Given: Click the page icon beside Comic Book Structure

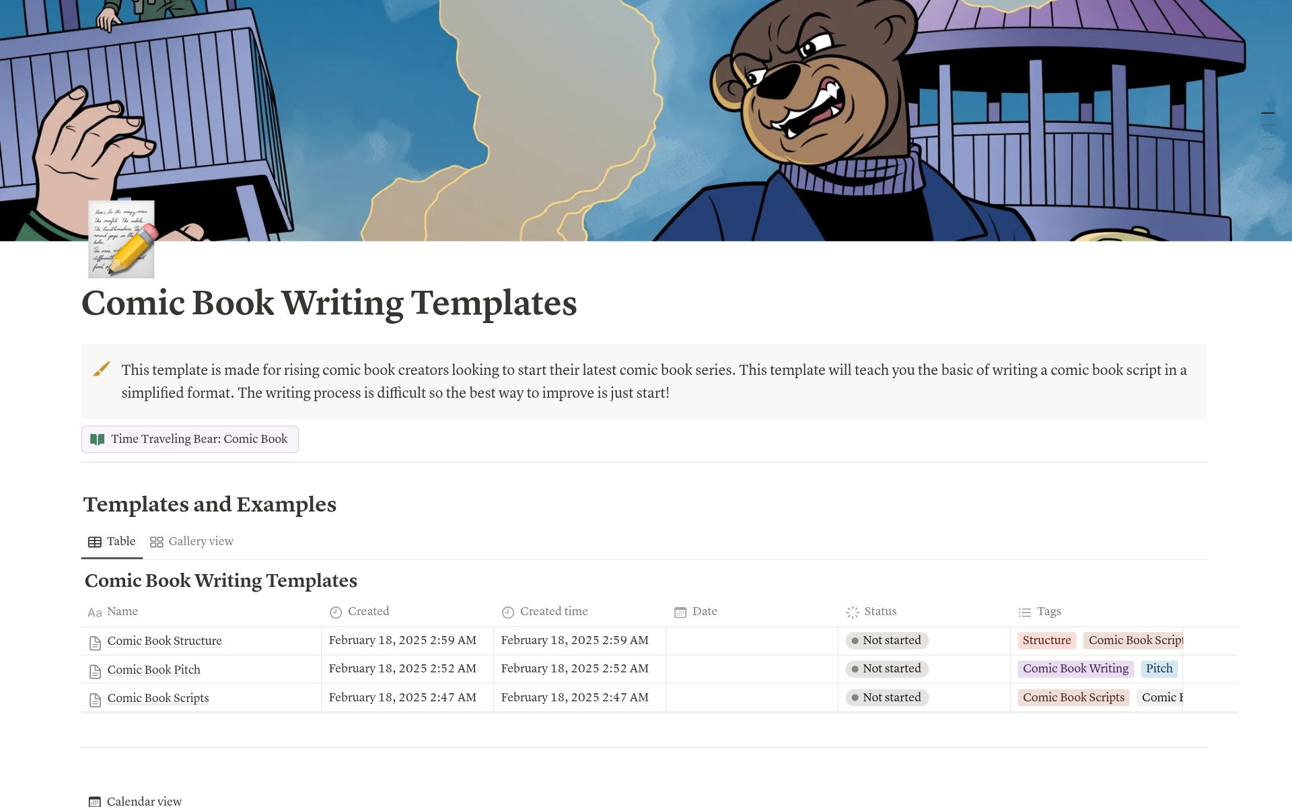Looking at the screenshot, I should 95,642.
